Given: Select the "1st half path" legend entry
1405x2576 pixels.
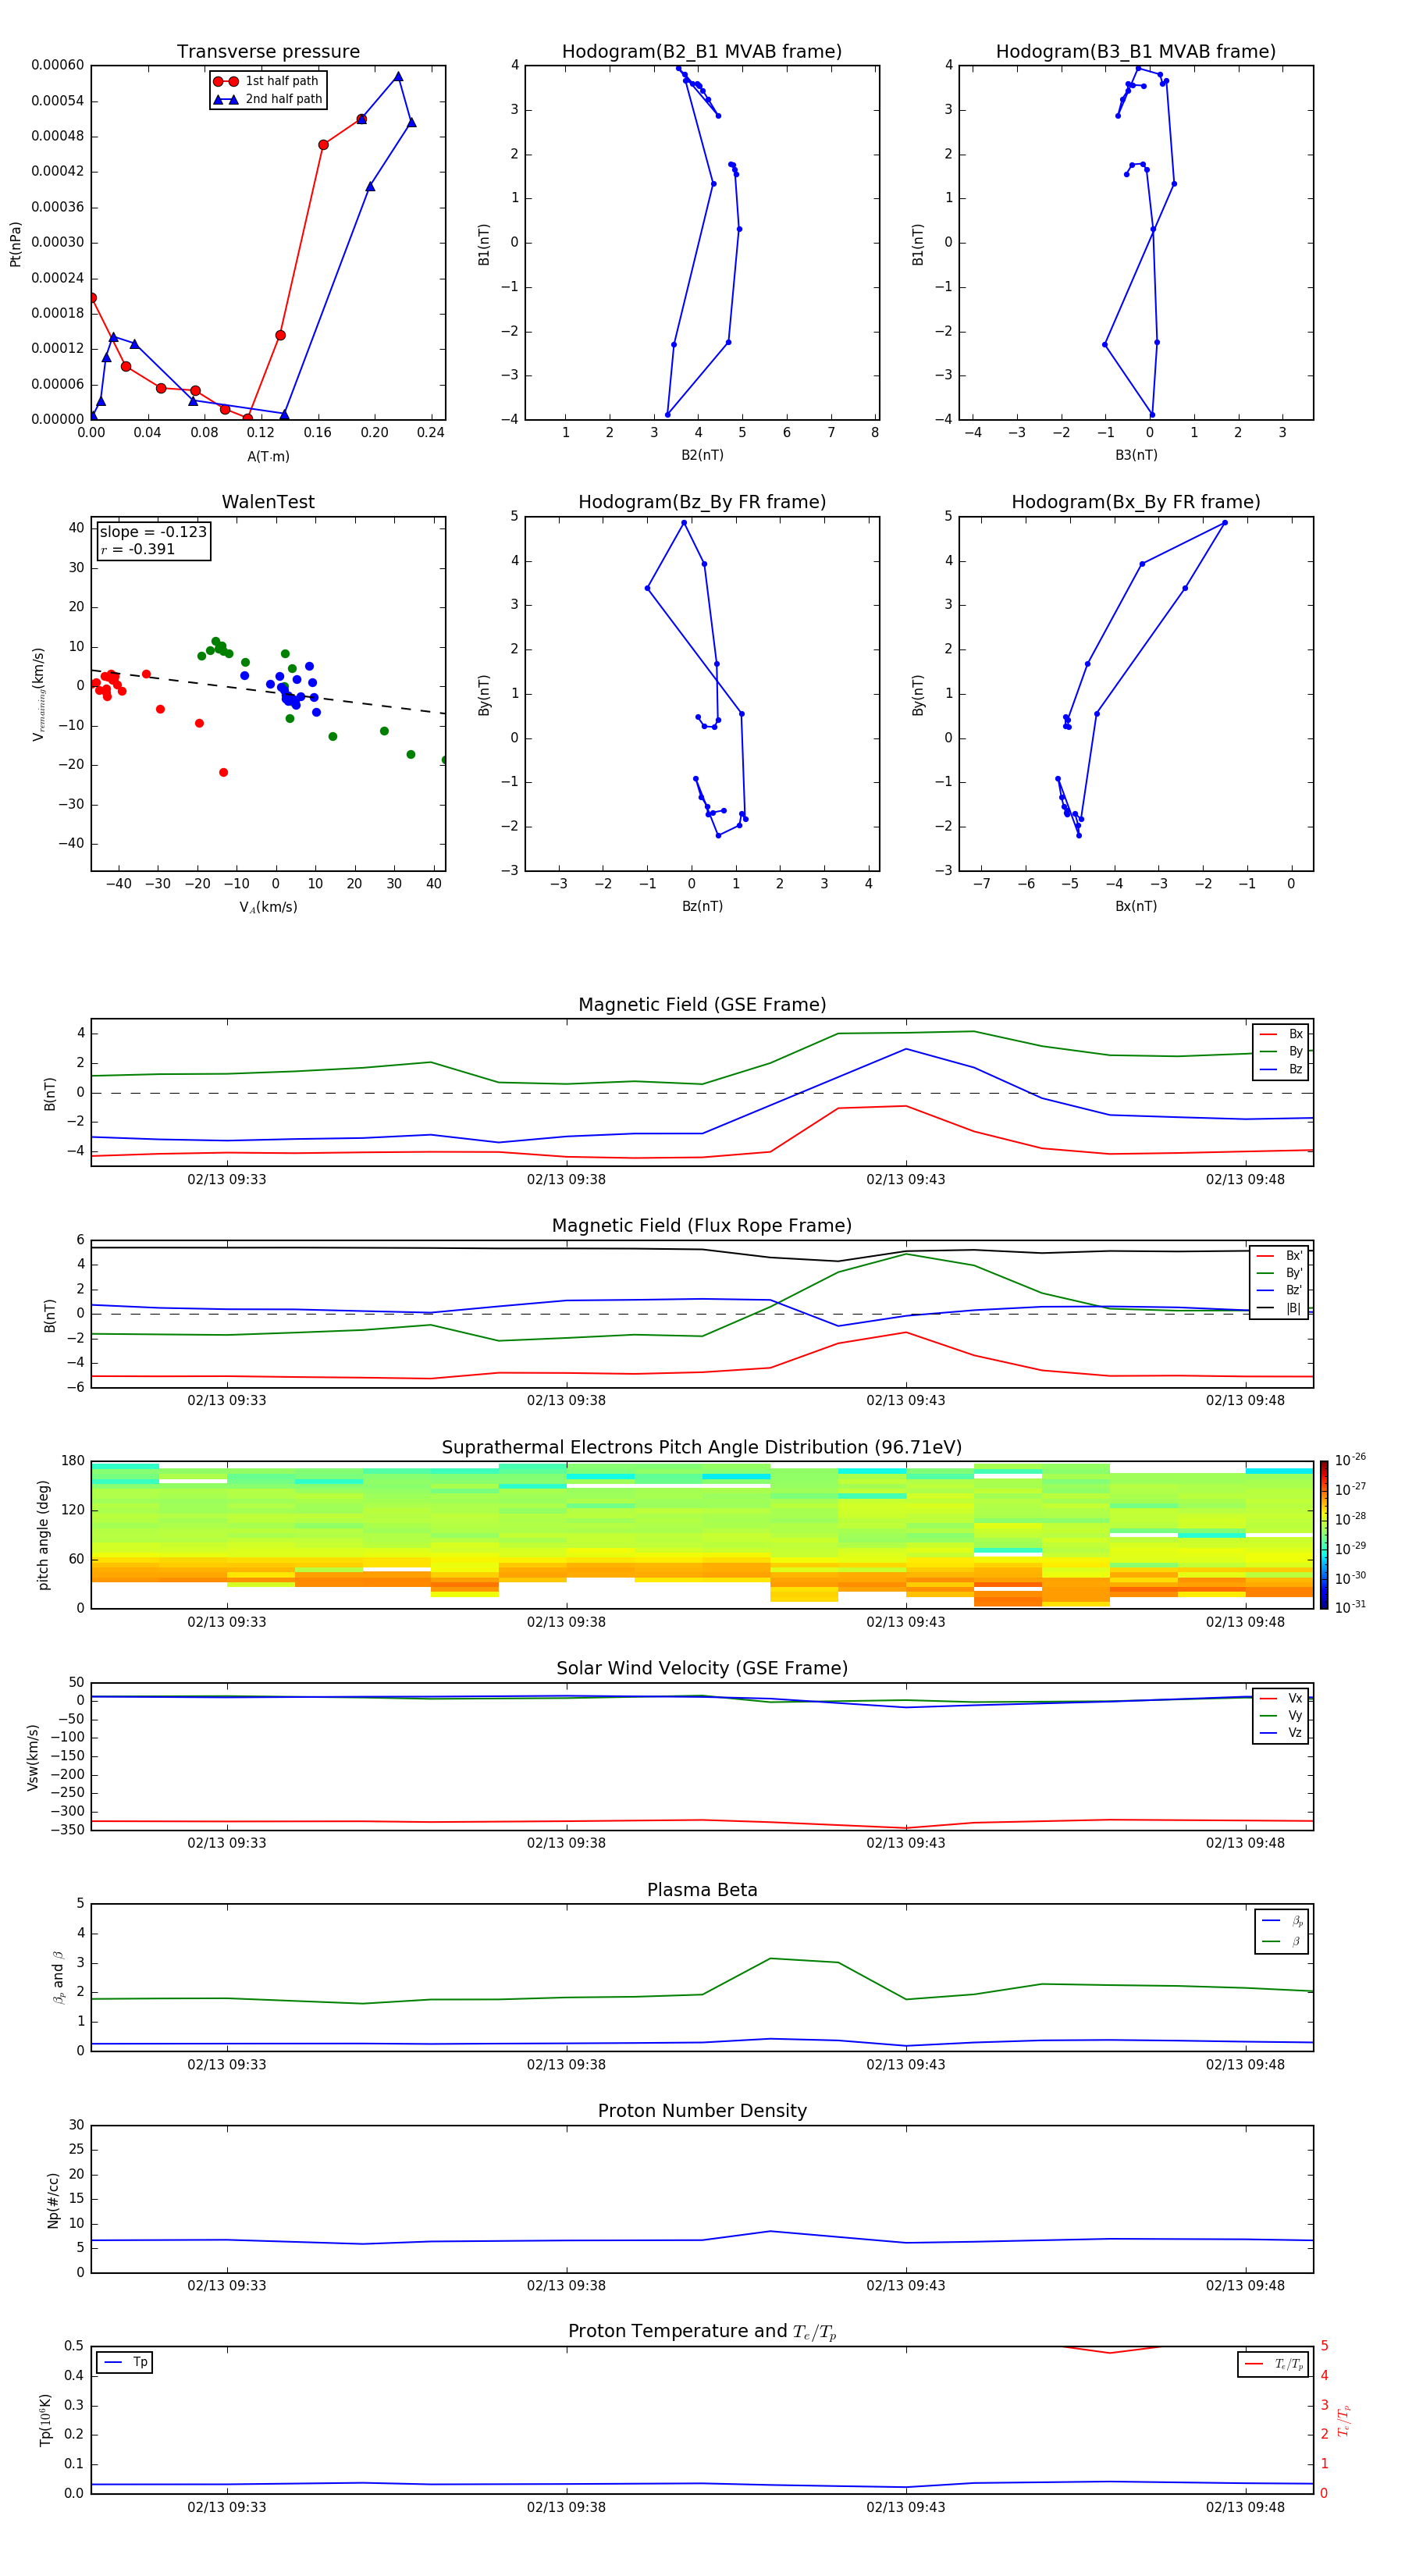Looking at the screenshot, I should [x=267, y=81].
